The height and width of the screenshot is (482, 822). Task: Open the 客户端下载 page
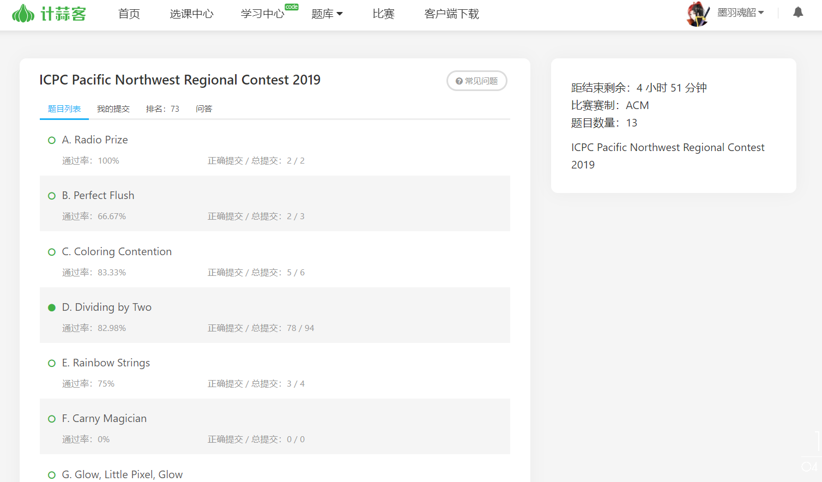pyautogui.click(x=451, y=14)
